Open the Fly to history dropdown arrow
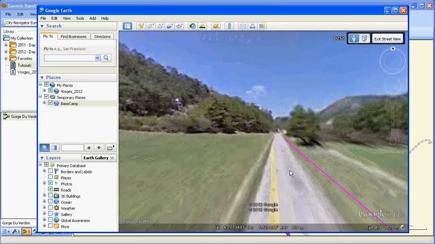Image resolution: width=435 pixels, height=244 pixels. 97,58
